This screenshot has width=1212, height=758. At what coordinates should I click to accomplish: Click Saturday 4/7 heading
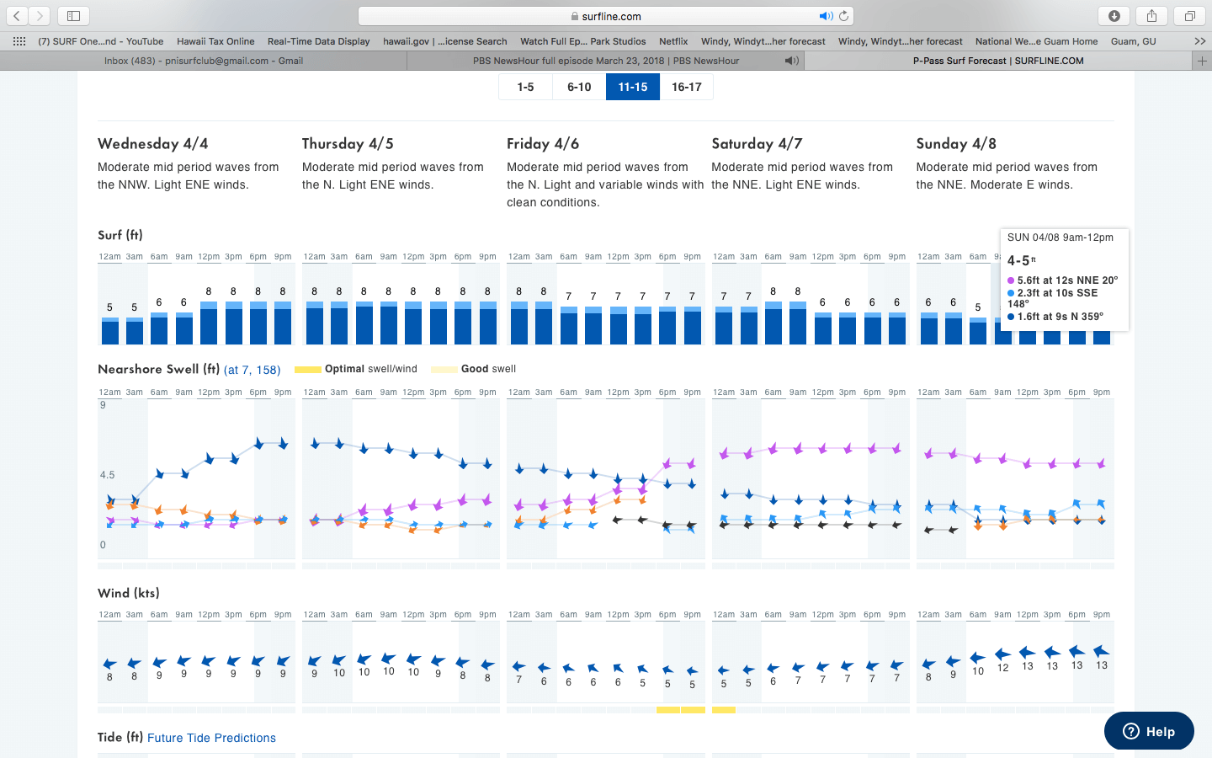(x=757, y=144)
